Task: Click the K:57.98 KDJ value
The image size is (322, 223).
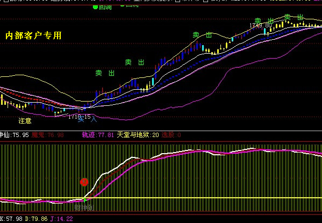Action: (x=11, y=219)
